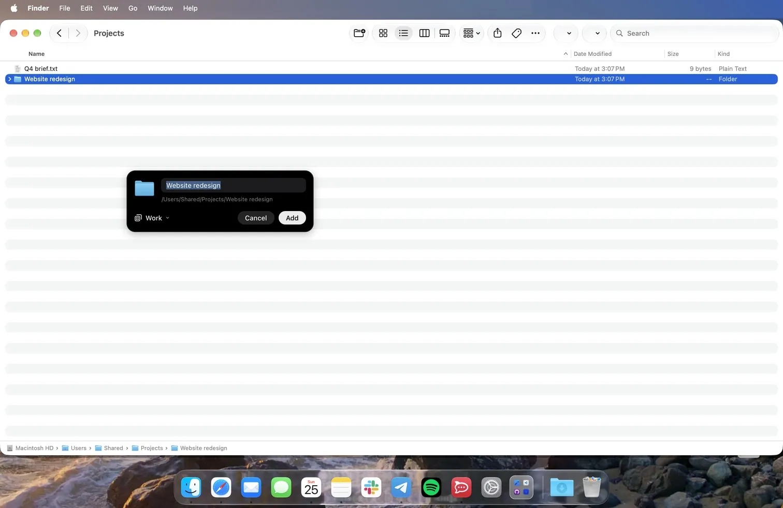Open the Apple menu

coord(14,8)
